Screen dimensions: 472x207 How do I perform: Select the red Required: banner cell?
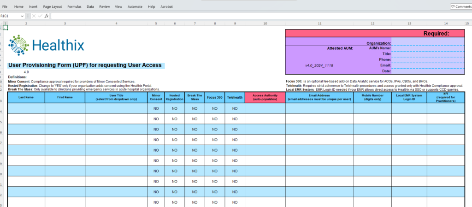pyautogui.click(x=375, y=34)
